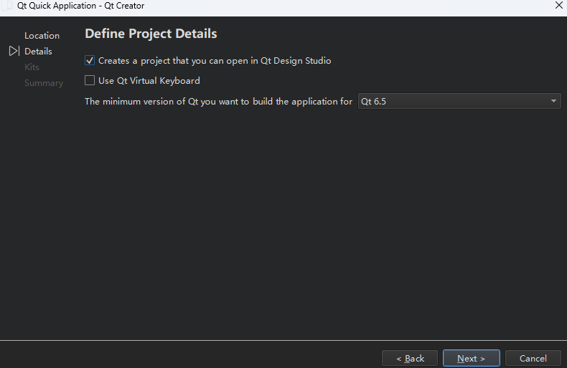This screenshot has width=567, height=368.
Task: Click the window icon in title bar
Action: (7, 6)
